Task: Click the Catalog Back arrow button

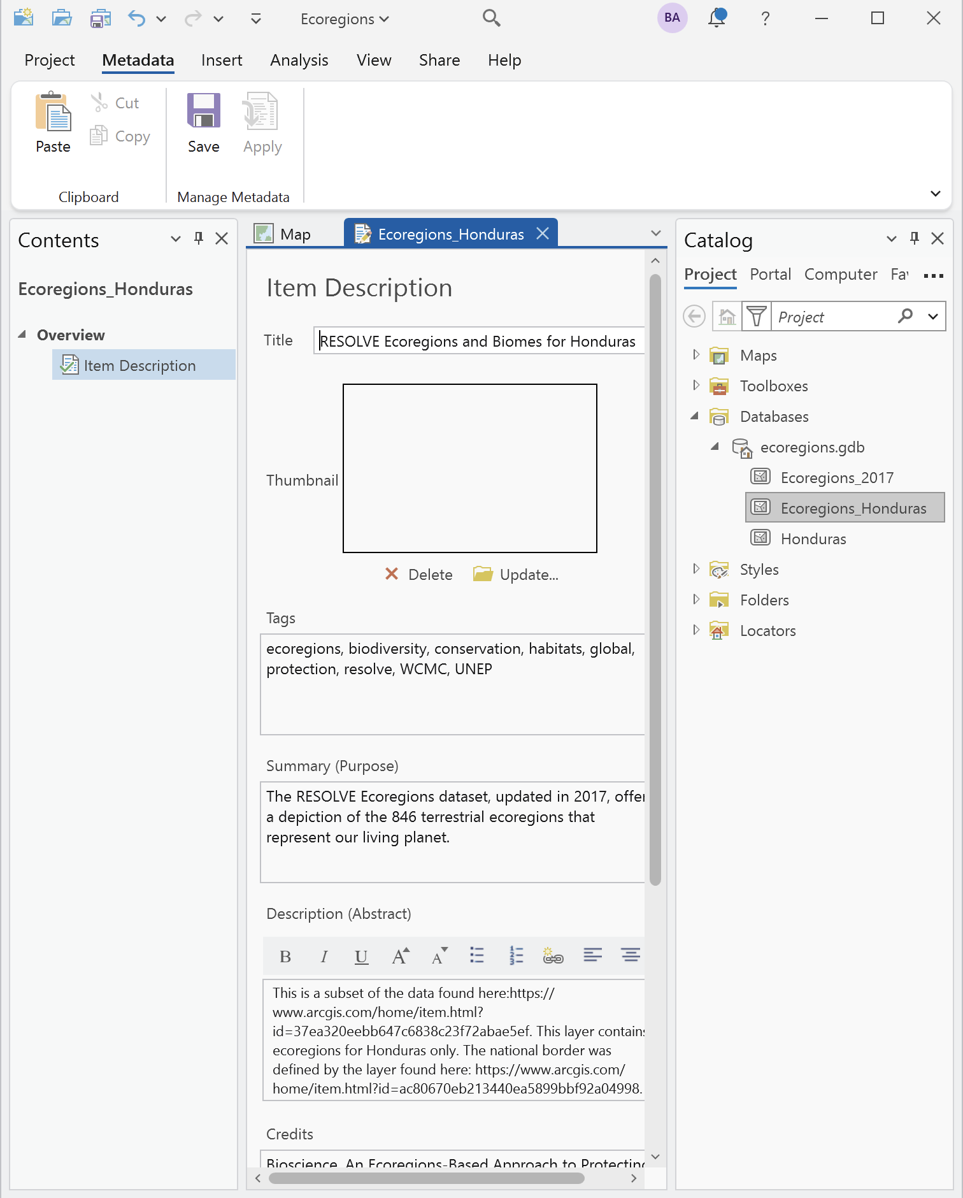Action: (694, 316)
